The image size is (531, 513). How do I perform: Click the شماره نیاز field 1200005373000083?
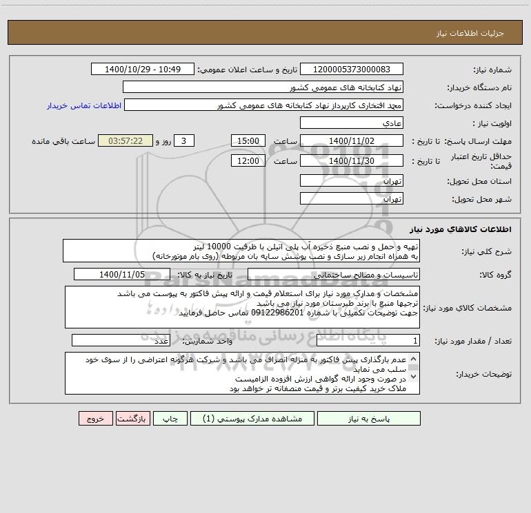(352, 69)
